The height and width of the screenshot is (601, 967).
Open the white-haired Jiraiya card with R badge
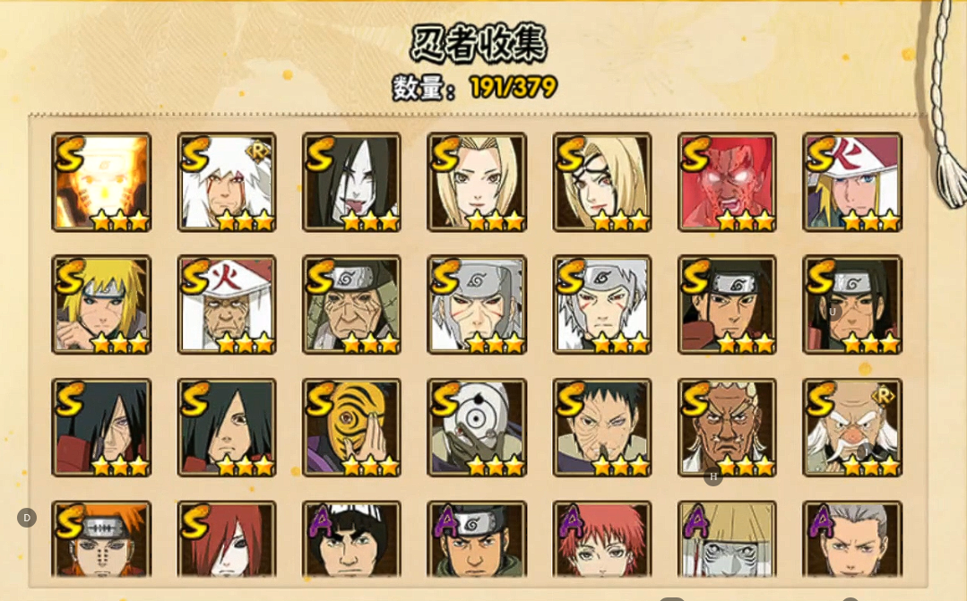click(227, 182)
